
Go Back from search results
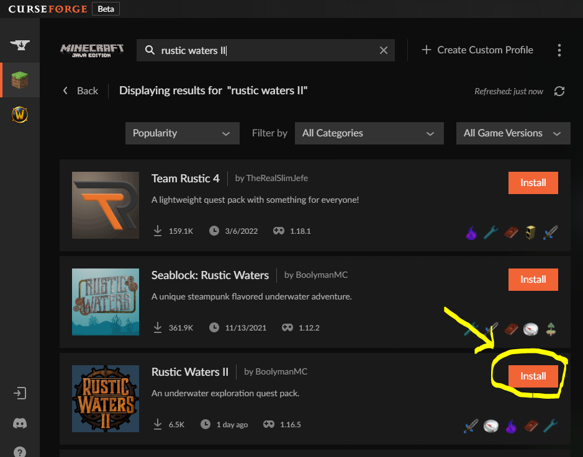(81, 91)
